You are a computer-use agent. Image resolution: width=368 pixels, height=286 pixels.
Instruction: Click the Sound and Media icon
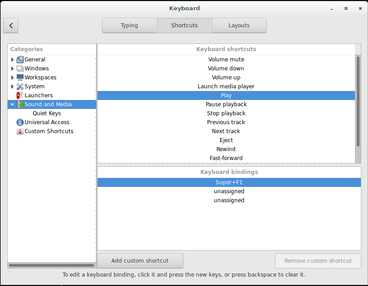(20, 104)
